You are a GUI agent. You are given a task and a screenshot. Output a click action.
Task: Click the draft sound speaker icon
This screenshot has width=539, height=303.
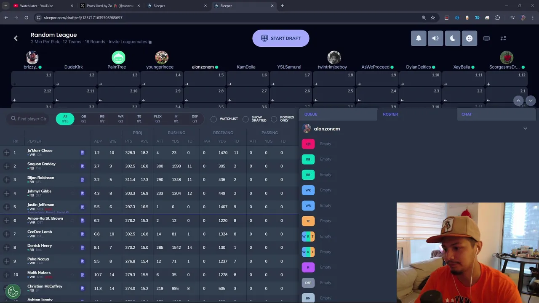pos(435,38)
